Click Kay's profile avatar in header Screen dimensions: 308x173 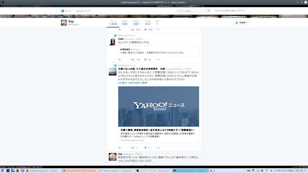(x=64, y=23)
